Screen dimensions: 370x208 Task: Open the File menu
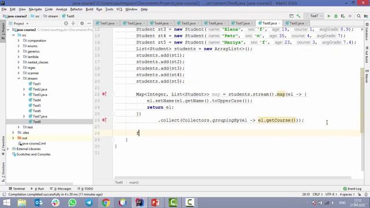[4, 9]
